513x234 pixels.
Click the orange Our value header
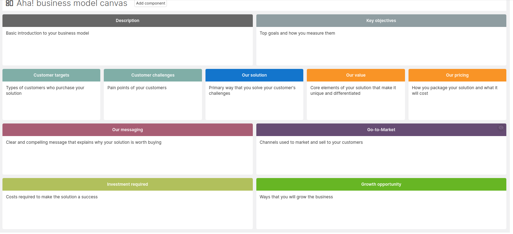[x=356, y=75]
